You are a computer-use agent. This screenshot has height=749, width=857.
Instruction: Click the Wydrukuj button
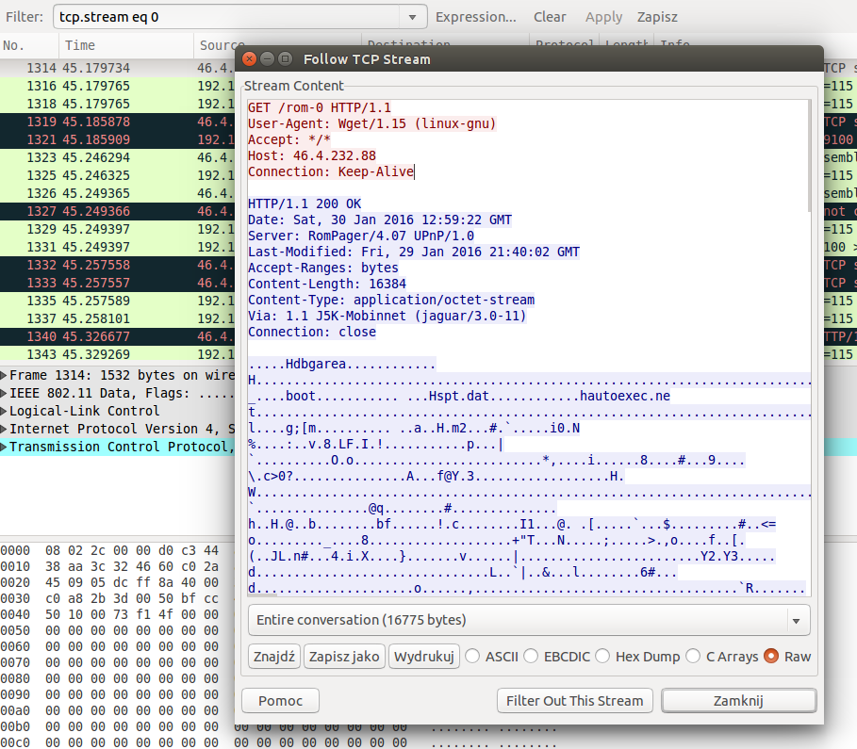pos(424,656)
